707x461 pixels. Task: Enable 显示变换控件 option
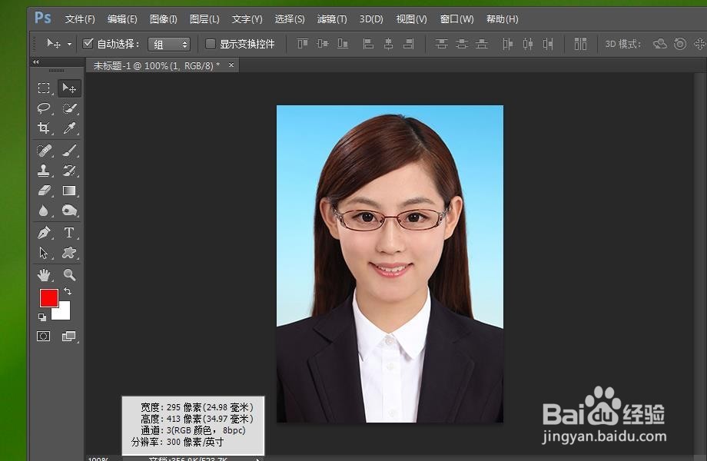(211, 44)
